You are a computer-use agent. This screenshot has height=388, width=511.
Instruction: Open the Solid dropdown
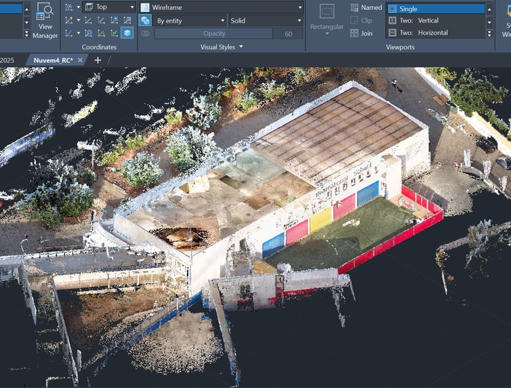point(299,21)
